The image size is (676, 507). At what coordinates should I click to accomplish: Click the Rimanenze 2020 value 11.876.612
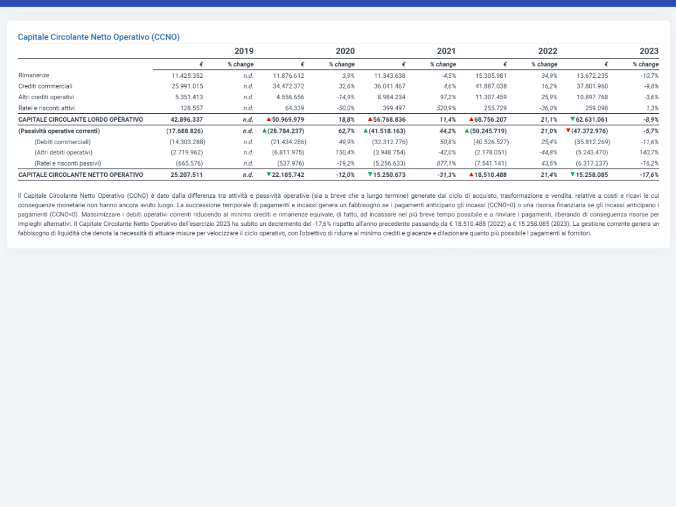tap(288, 75)
